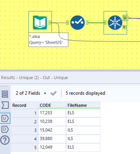Screen dimensions: 140x154
Task: Select FileName cell ILS in record 3
Action: click(x=83, y=130)
